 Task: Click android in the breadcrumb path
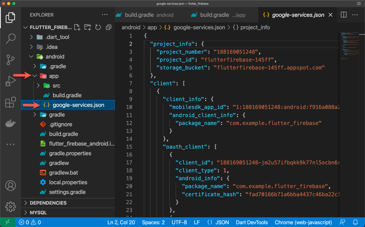131,27
